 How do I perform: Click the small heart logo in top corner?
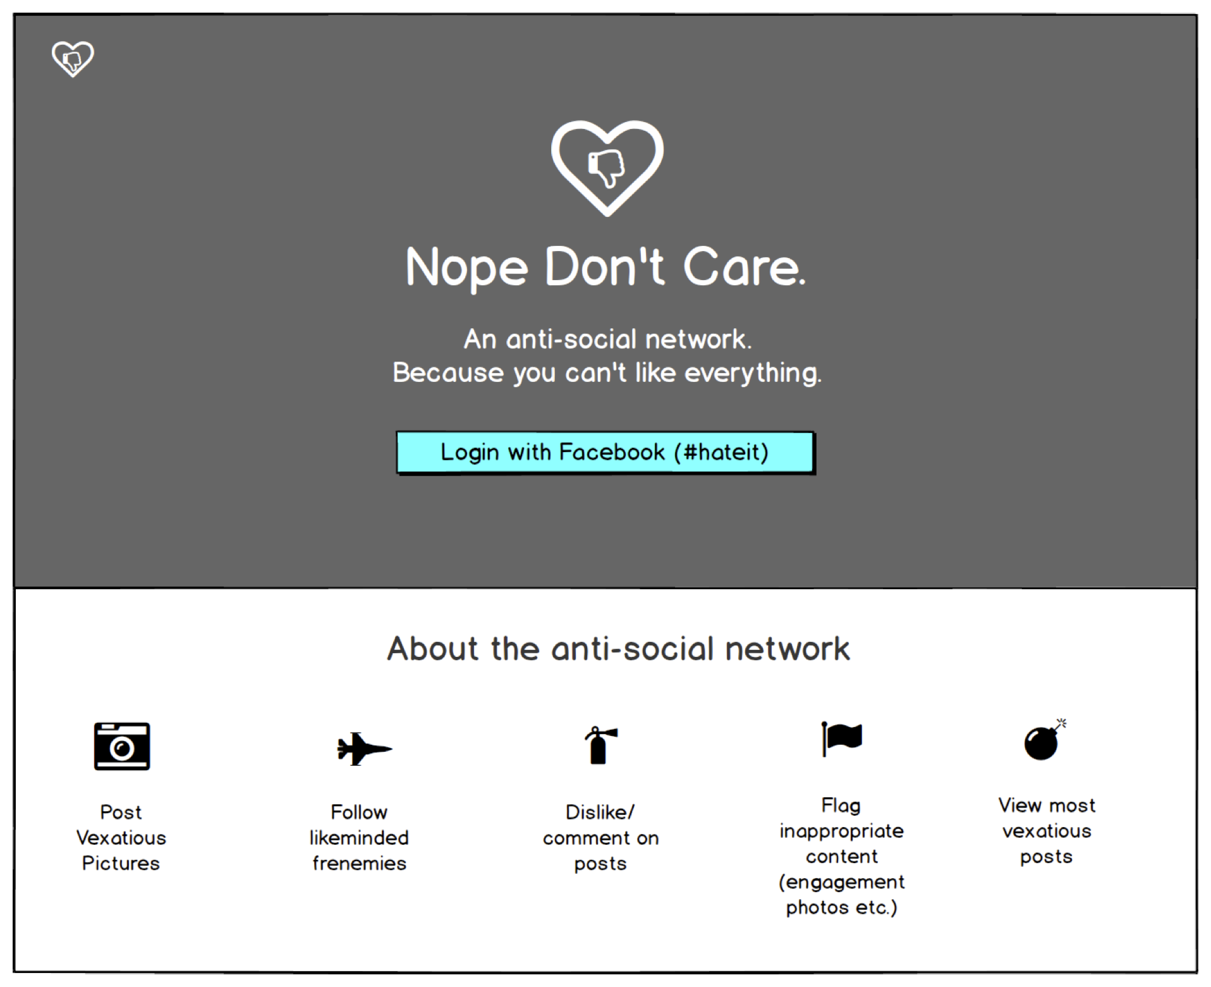[x=73, y=59]
